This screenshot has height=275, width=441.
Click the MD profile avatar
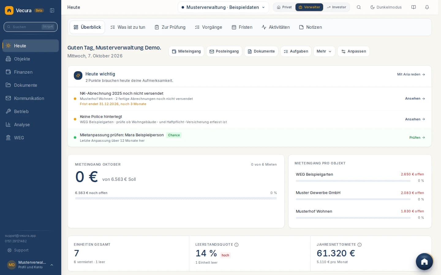(12, 265)
